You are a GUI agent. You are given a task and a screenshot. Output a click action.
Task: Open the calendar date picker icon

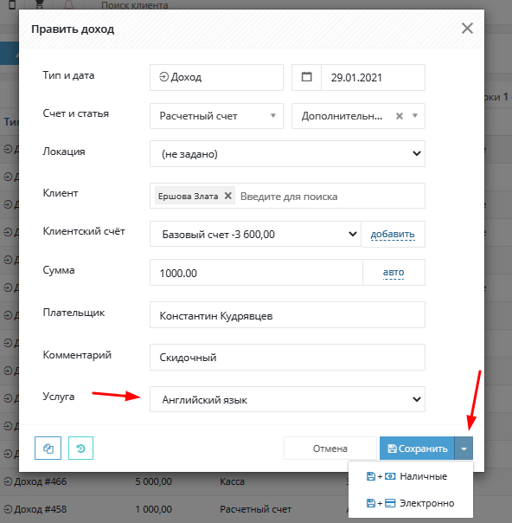click(306, 77)
